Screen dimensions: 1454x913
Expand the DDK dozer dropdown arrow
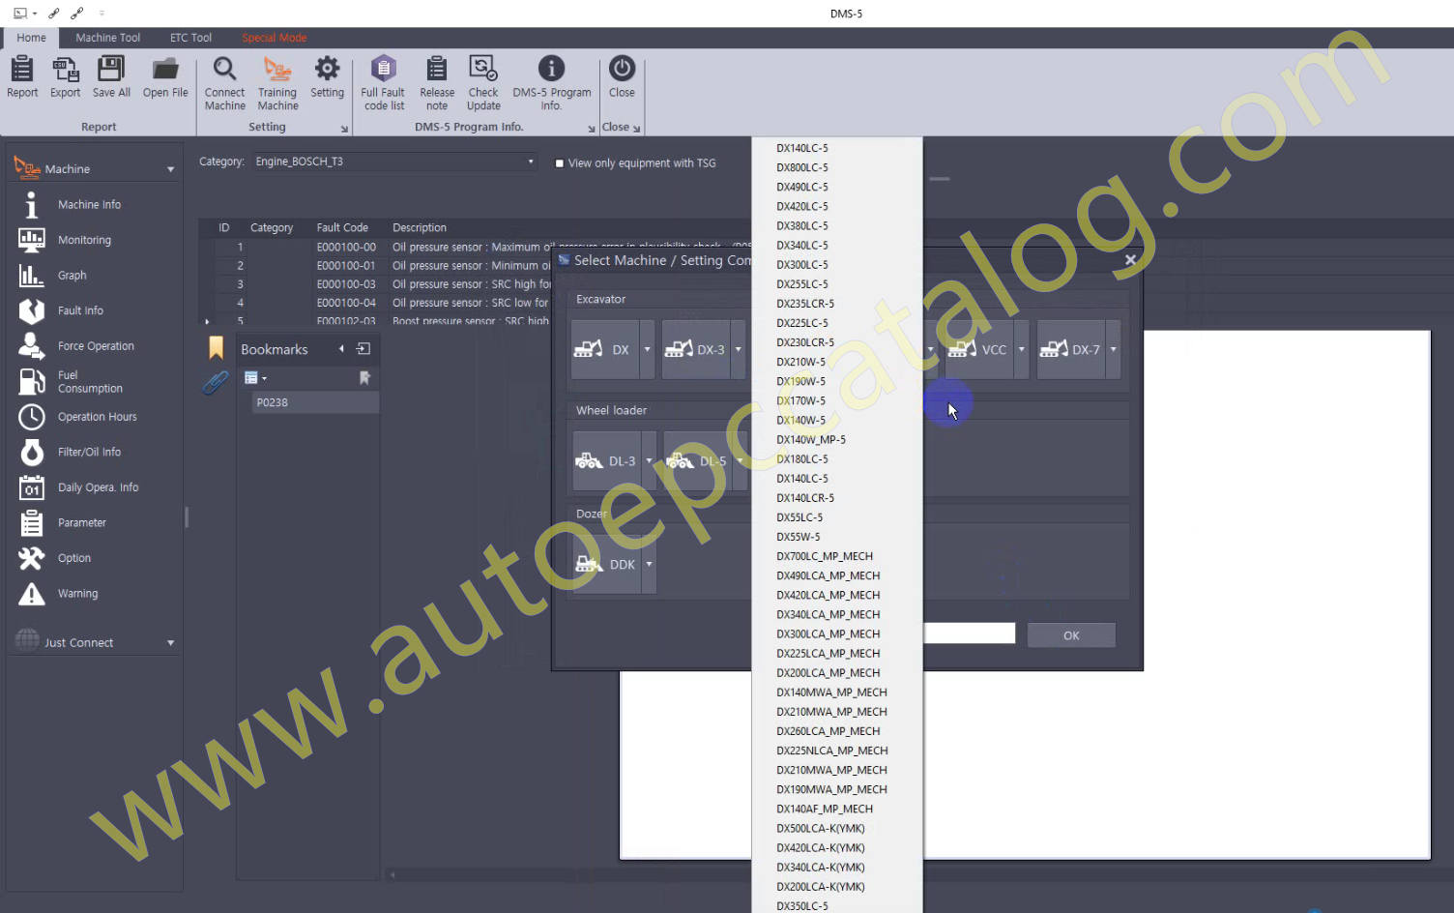pyautogui.click(x=649, y=564)
